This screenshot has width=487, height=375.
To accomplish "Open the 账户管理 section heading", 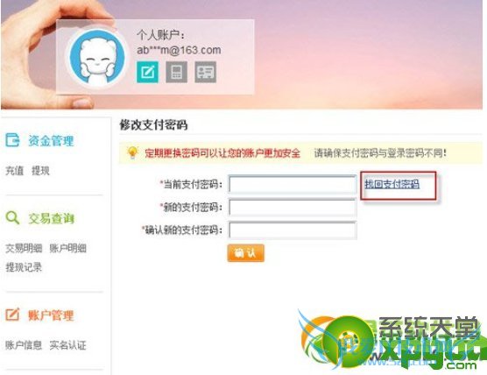I will click(51, 315).
